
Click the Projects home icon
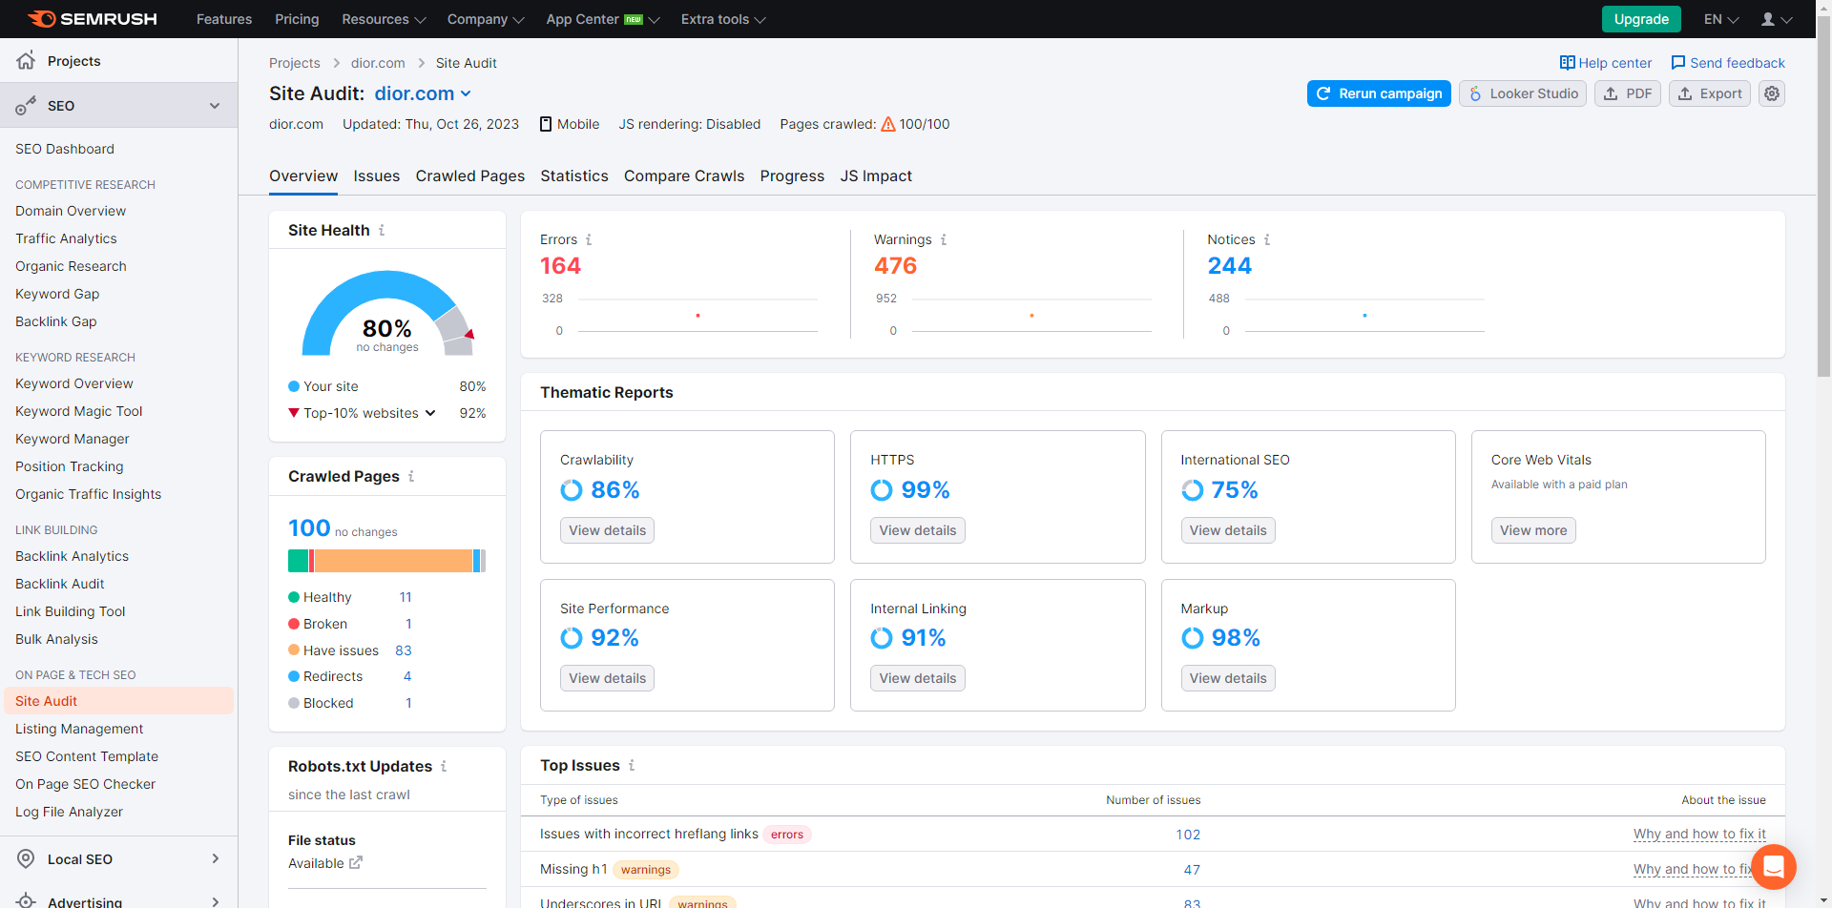[x=26, y=60]
